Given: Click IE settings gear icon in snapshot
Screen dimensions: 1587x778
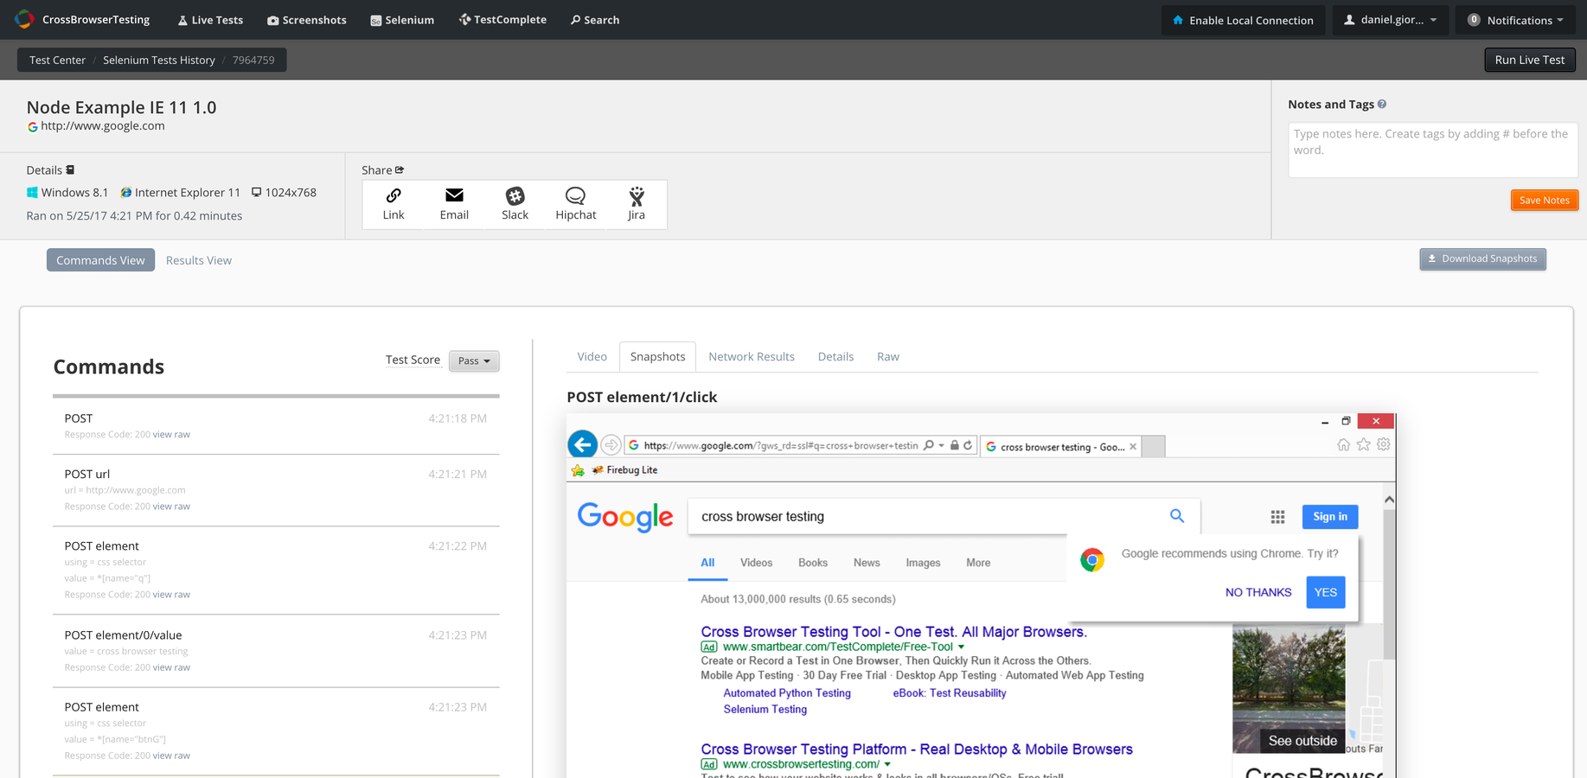Looking at the screenshot, I should [x=1384, y=444].
